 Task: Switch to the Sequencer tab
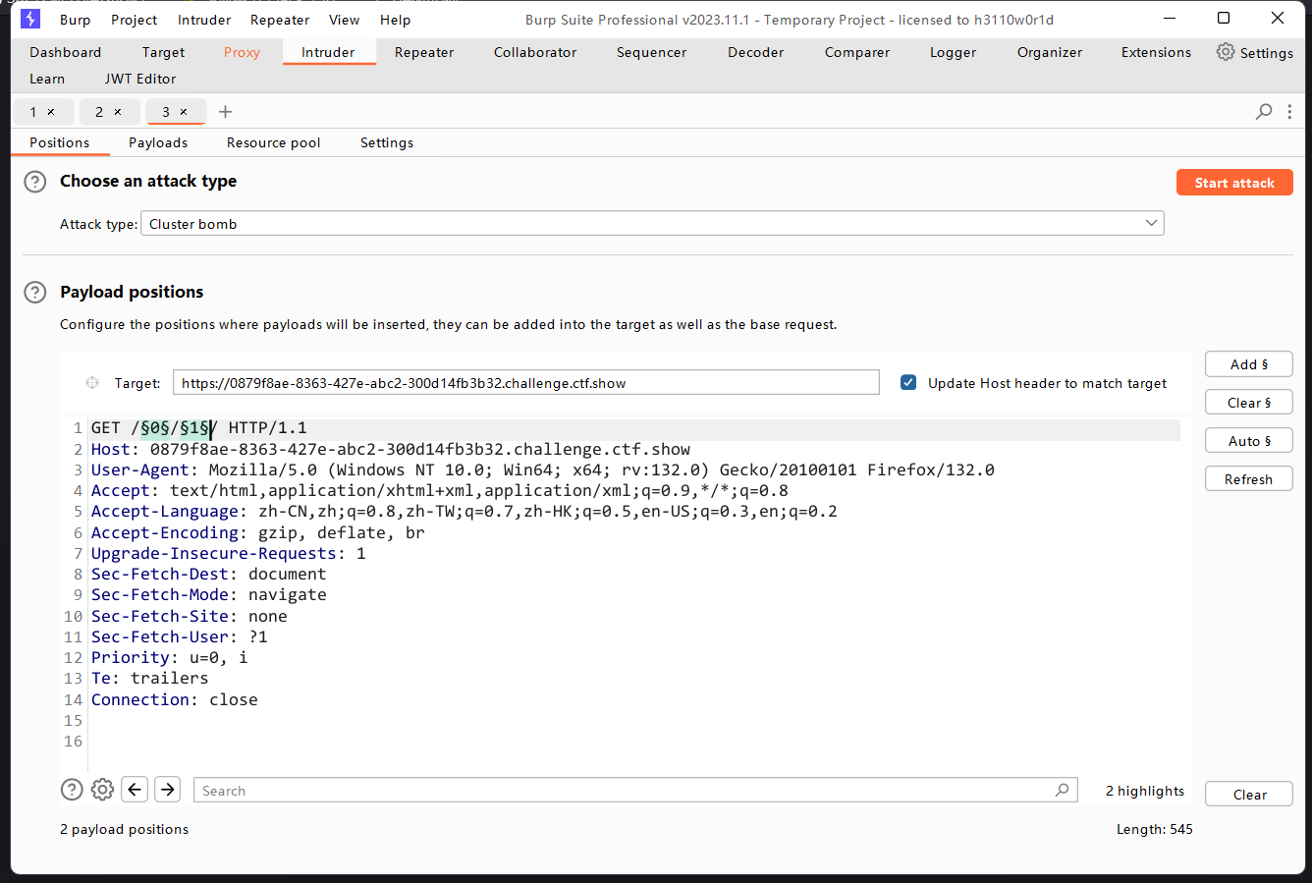tap(651, 52)
